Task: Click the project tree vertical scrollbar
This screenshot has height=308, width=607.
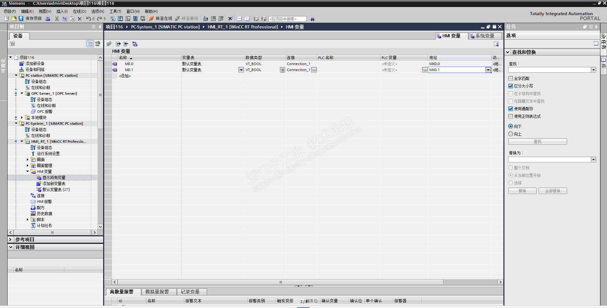Action: 100,95
